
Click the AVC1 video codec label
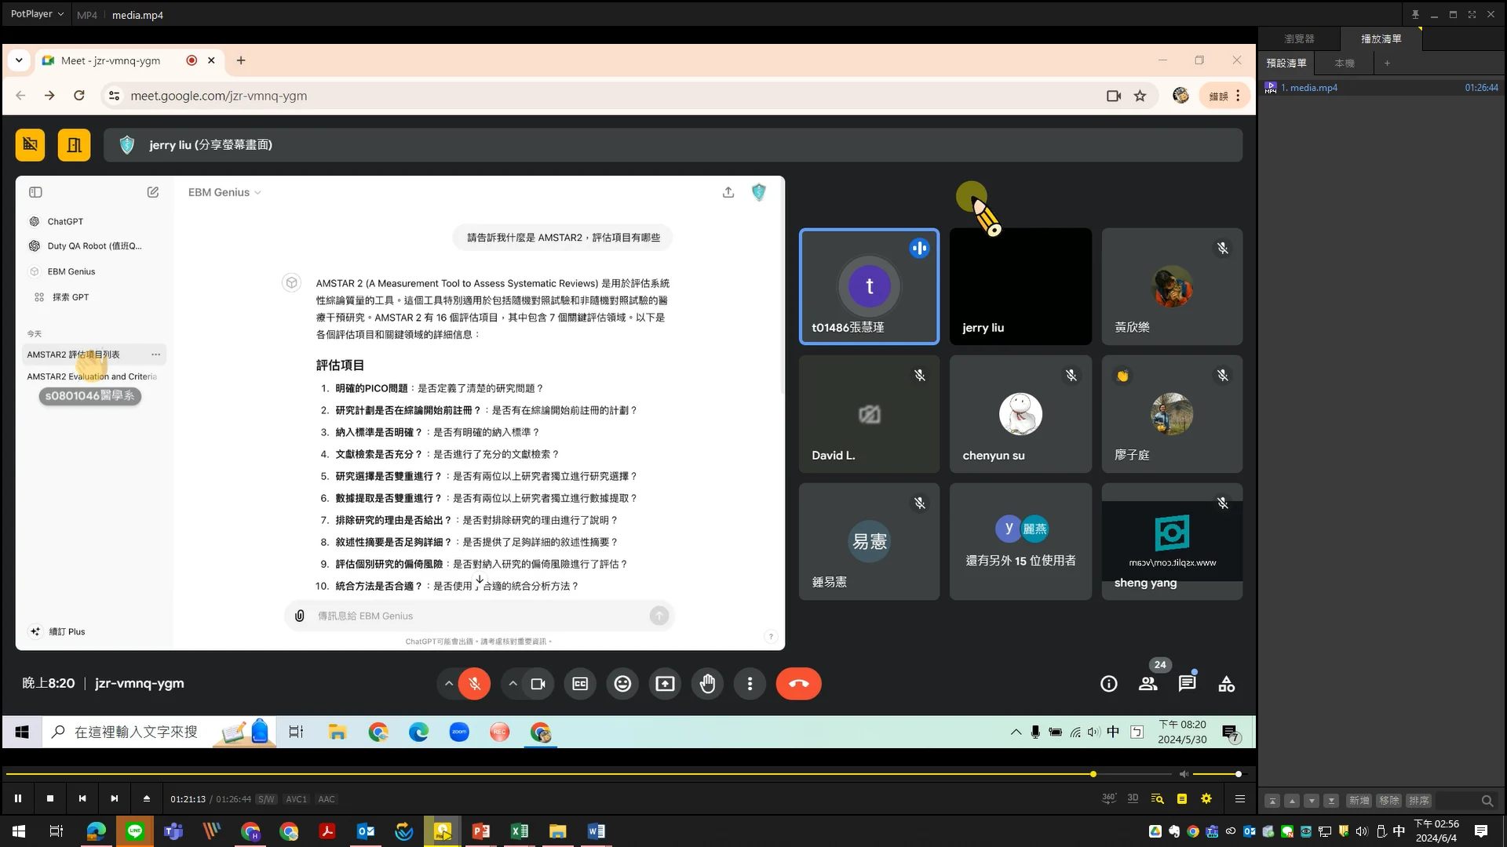coord(296,799)
